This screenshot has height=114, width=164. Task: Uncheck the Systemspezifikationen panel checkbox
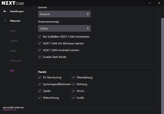(40, 84)
